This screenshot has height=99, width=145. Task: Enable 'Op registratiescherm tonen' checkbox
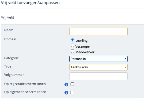[72, 84]
